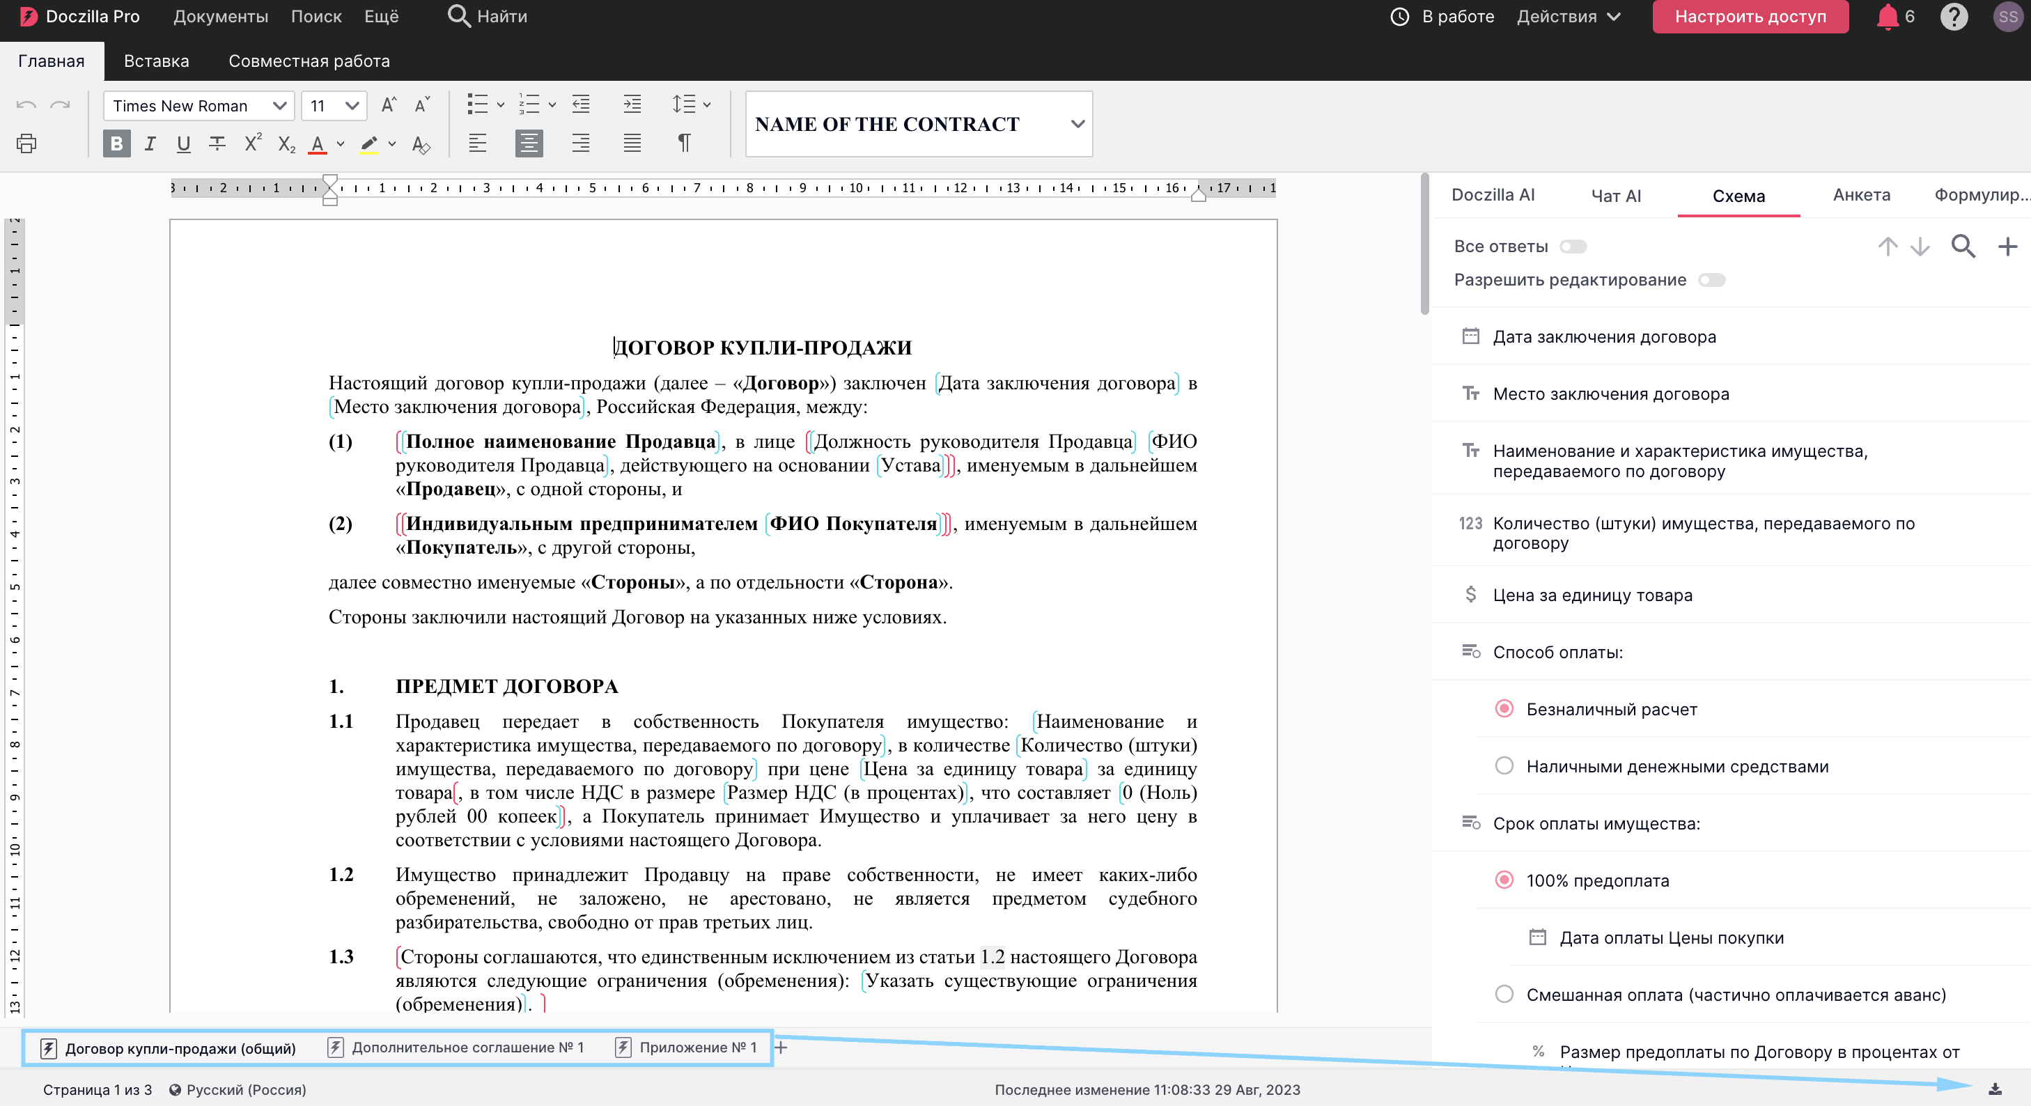This screenshot has height=1106, width=2031.
Task: Justify text alignment
Action: tap(632, 143)
